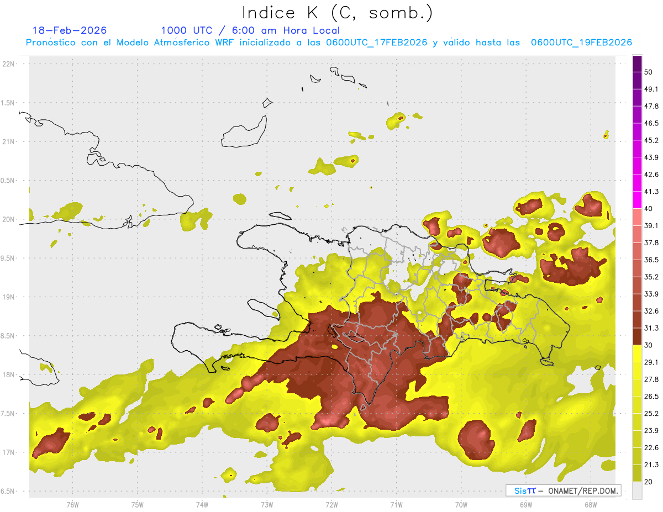Click the '39.1' color scale value
Screen dimensions: 663x512
(651, 226)
